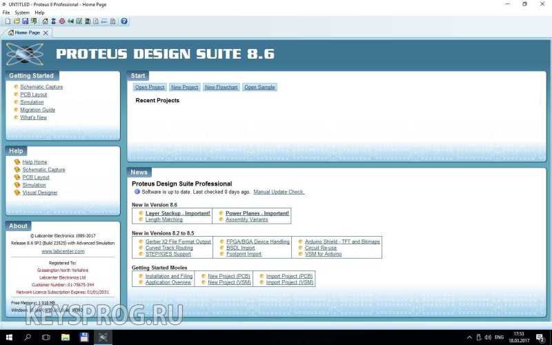
Task: Open the Visual Designer help link
Action: [x=40, y=193]
